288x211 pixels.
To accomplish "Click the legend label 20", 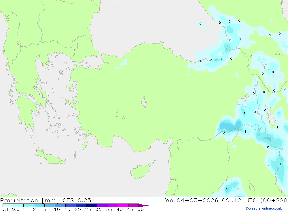I will pos(78,209).
